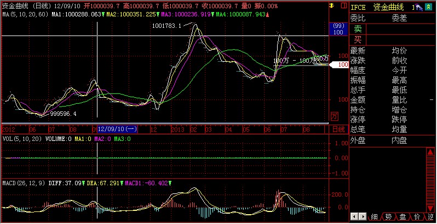The image size is (437, 224).
Task: Click the DIFF:37.09 value
Action: coord(65,184)
